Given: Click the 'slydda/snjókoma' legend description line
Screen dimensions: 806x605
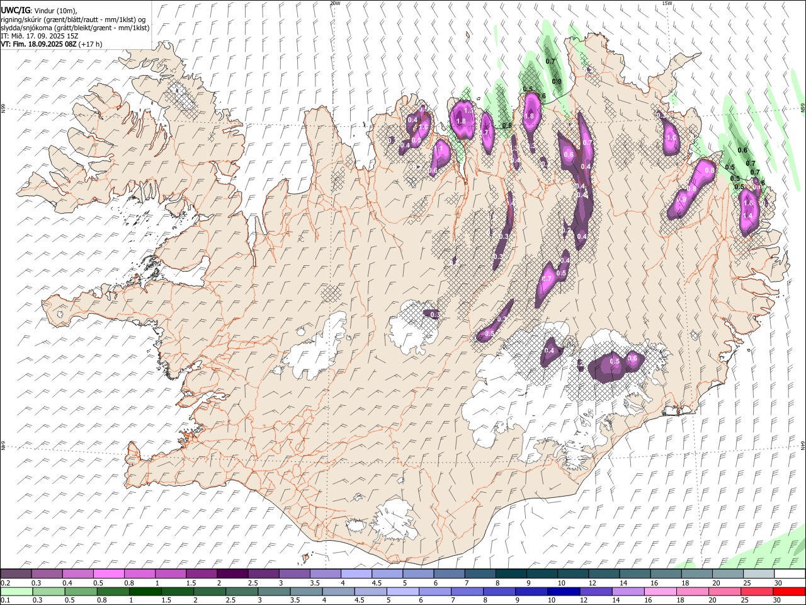Looking at the screenshot, I should coord(75,28).
